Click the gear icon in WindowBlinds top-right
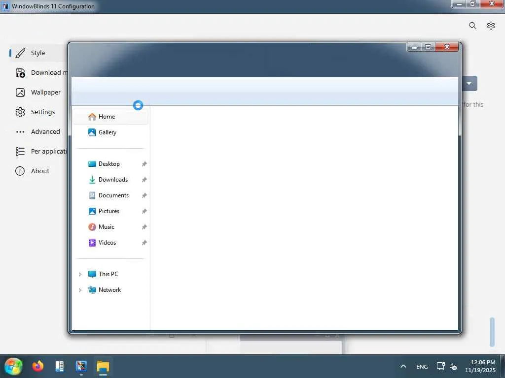 (491, 26)
